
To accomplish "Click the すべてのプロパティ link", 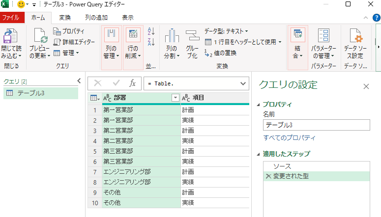I will (x=289, y=138).
